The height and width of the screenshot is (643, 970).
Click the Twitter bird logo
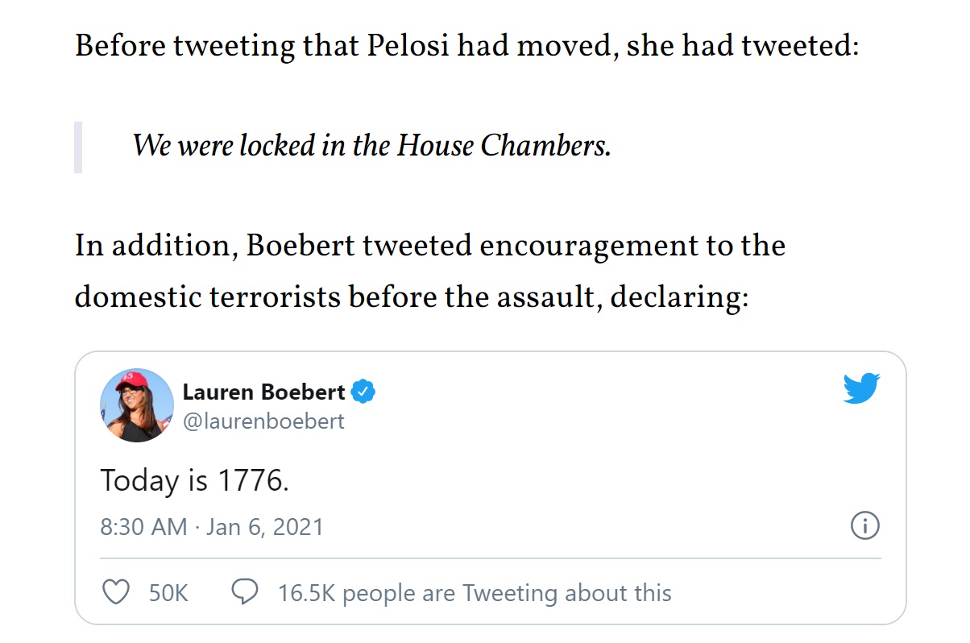tap(861, 389)
